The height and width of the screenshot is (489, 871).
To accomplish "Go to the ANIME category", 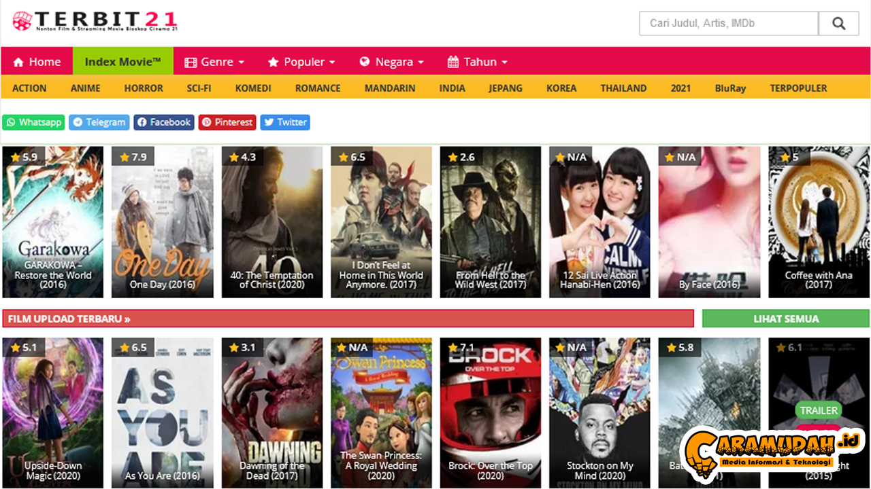I will (85, 88).
